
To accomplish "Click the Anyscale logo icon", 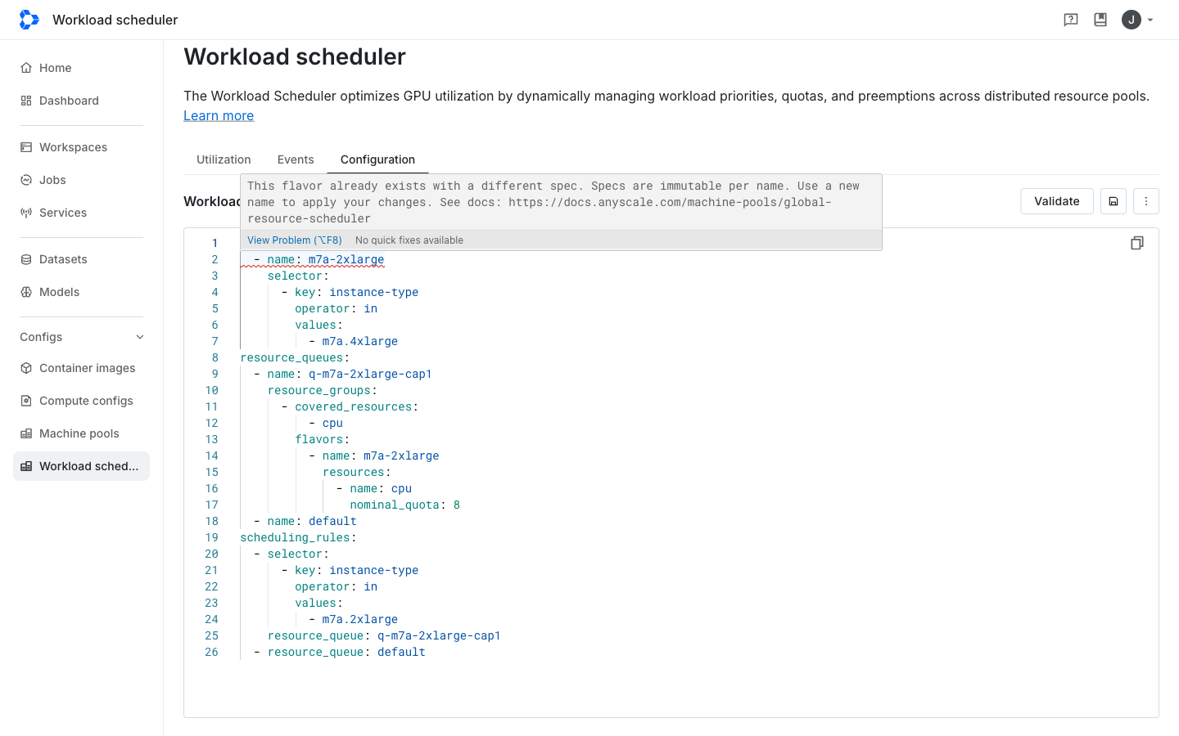I will pyautogui.click(x=29, y=20).
